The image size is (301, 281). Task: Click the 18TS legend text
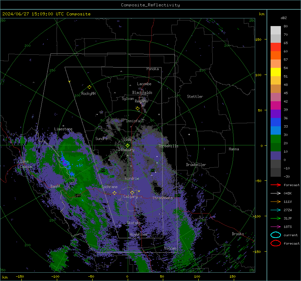tap(288, 227)
